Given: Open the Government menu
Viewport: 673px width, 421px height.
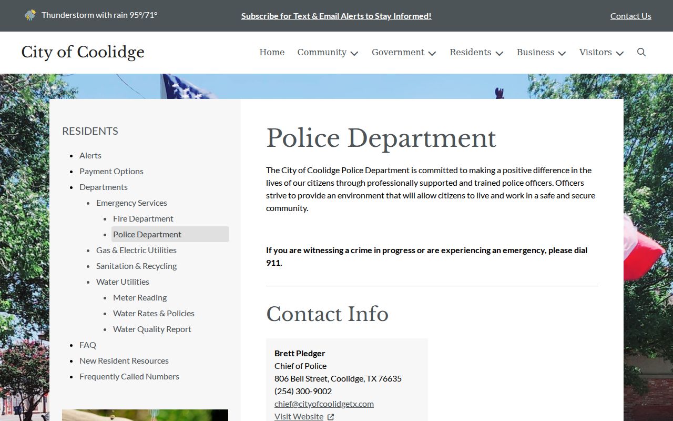Looking at the screenshot, I should 398,52.
